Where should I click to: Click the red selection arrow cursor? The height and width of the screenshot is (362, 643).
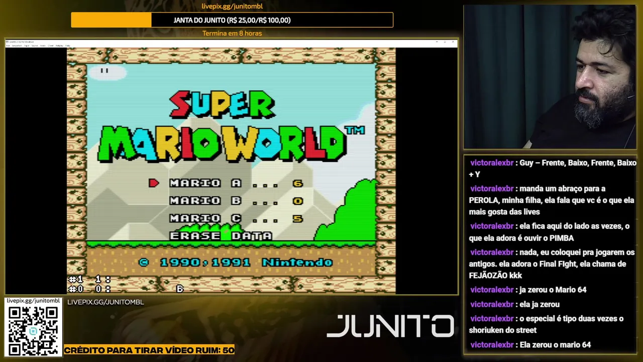pos(154,184)
